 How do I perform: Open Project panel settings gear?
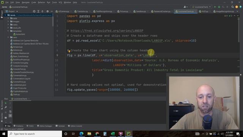pyautogui.click(x=47, y=11)
